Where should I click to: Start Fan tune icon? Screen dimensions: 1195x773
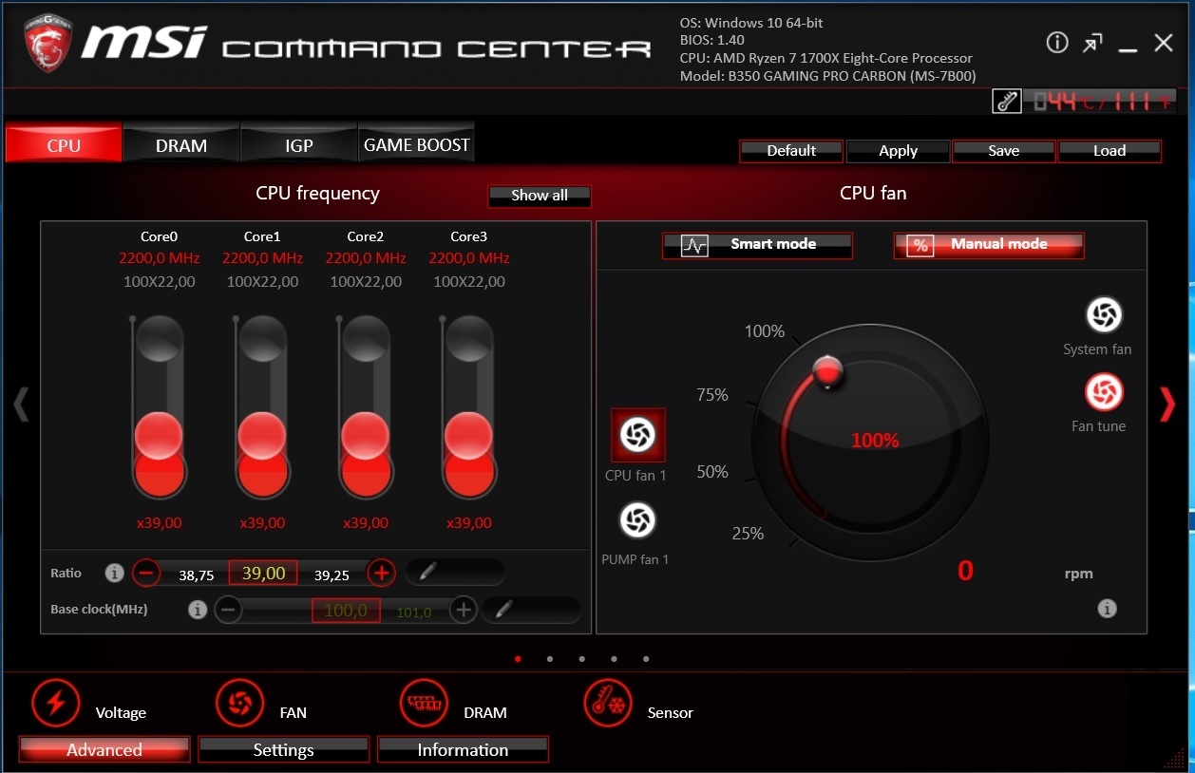1104,392
